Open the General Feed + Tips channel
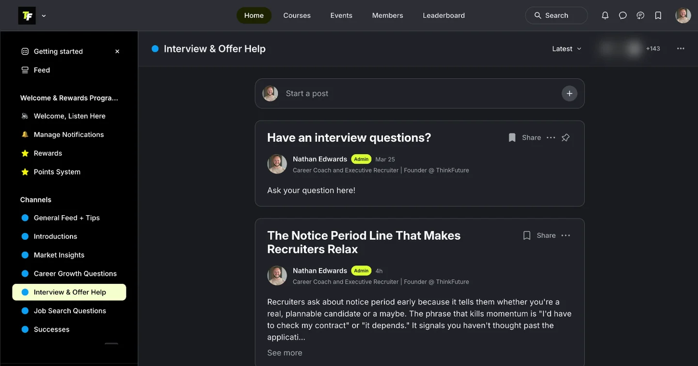 pos(69,218)
